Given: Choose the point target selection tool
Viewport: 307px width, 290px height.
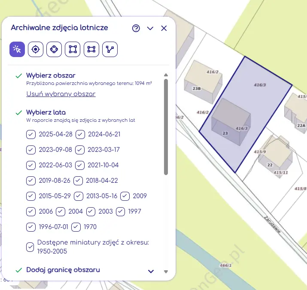Looking at the screenshot, I should click(x=35, y=49).
